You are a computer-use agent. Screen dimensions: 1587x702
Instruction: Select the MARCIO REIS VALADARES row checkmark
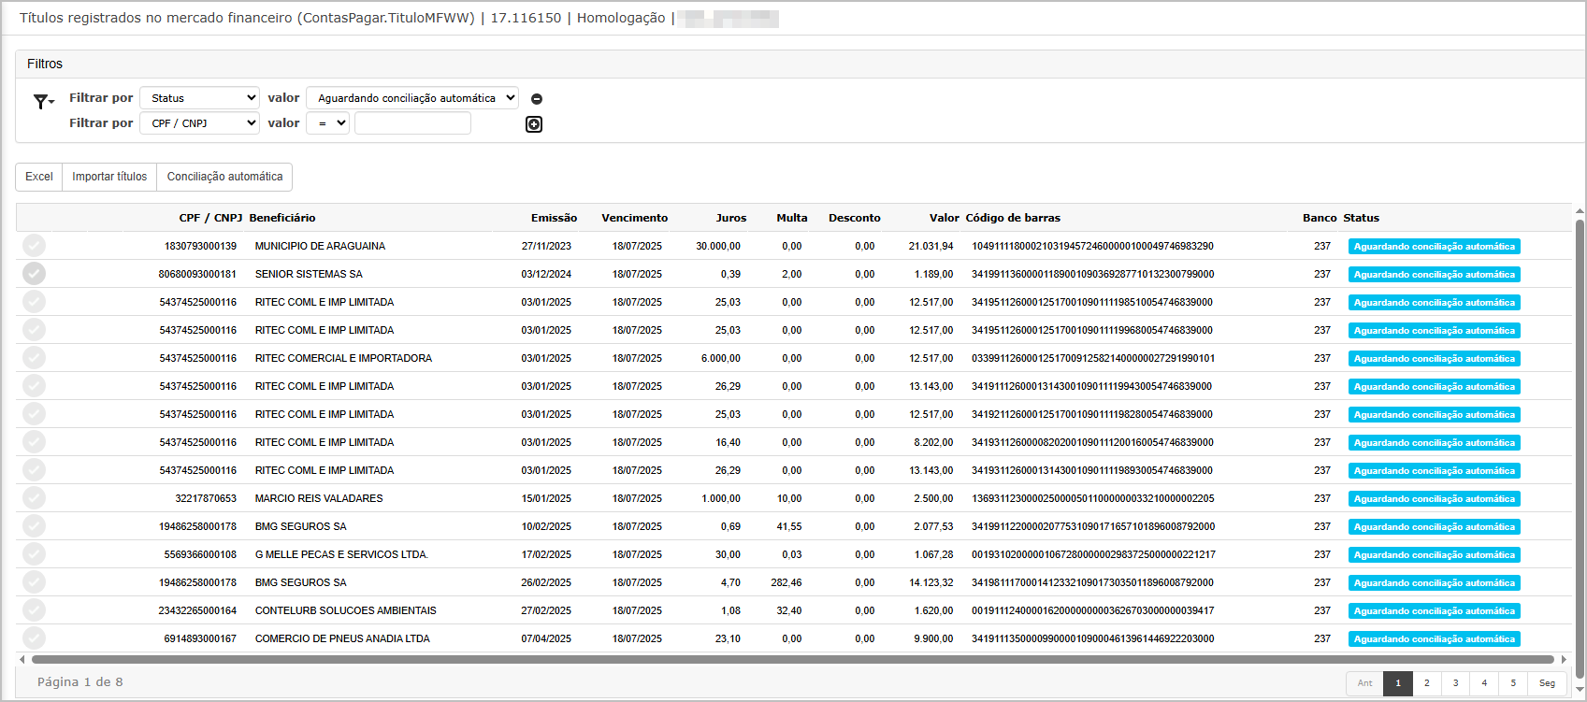[34, 498]
